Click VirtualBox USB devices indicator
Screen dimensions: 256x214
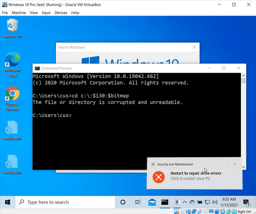pos(200,212)
